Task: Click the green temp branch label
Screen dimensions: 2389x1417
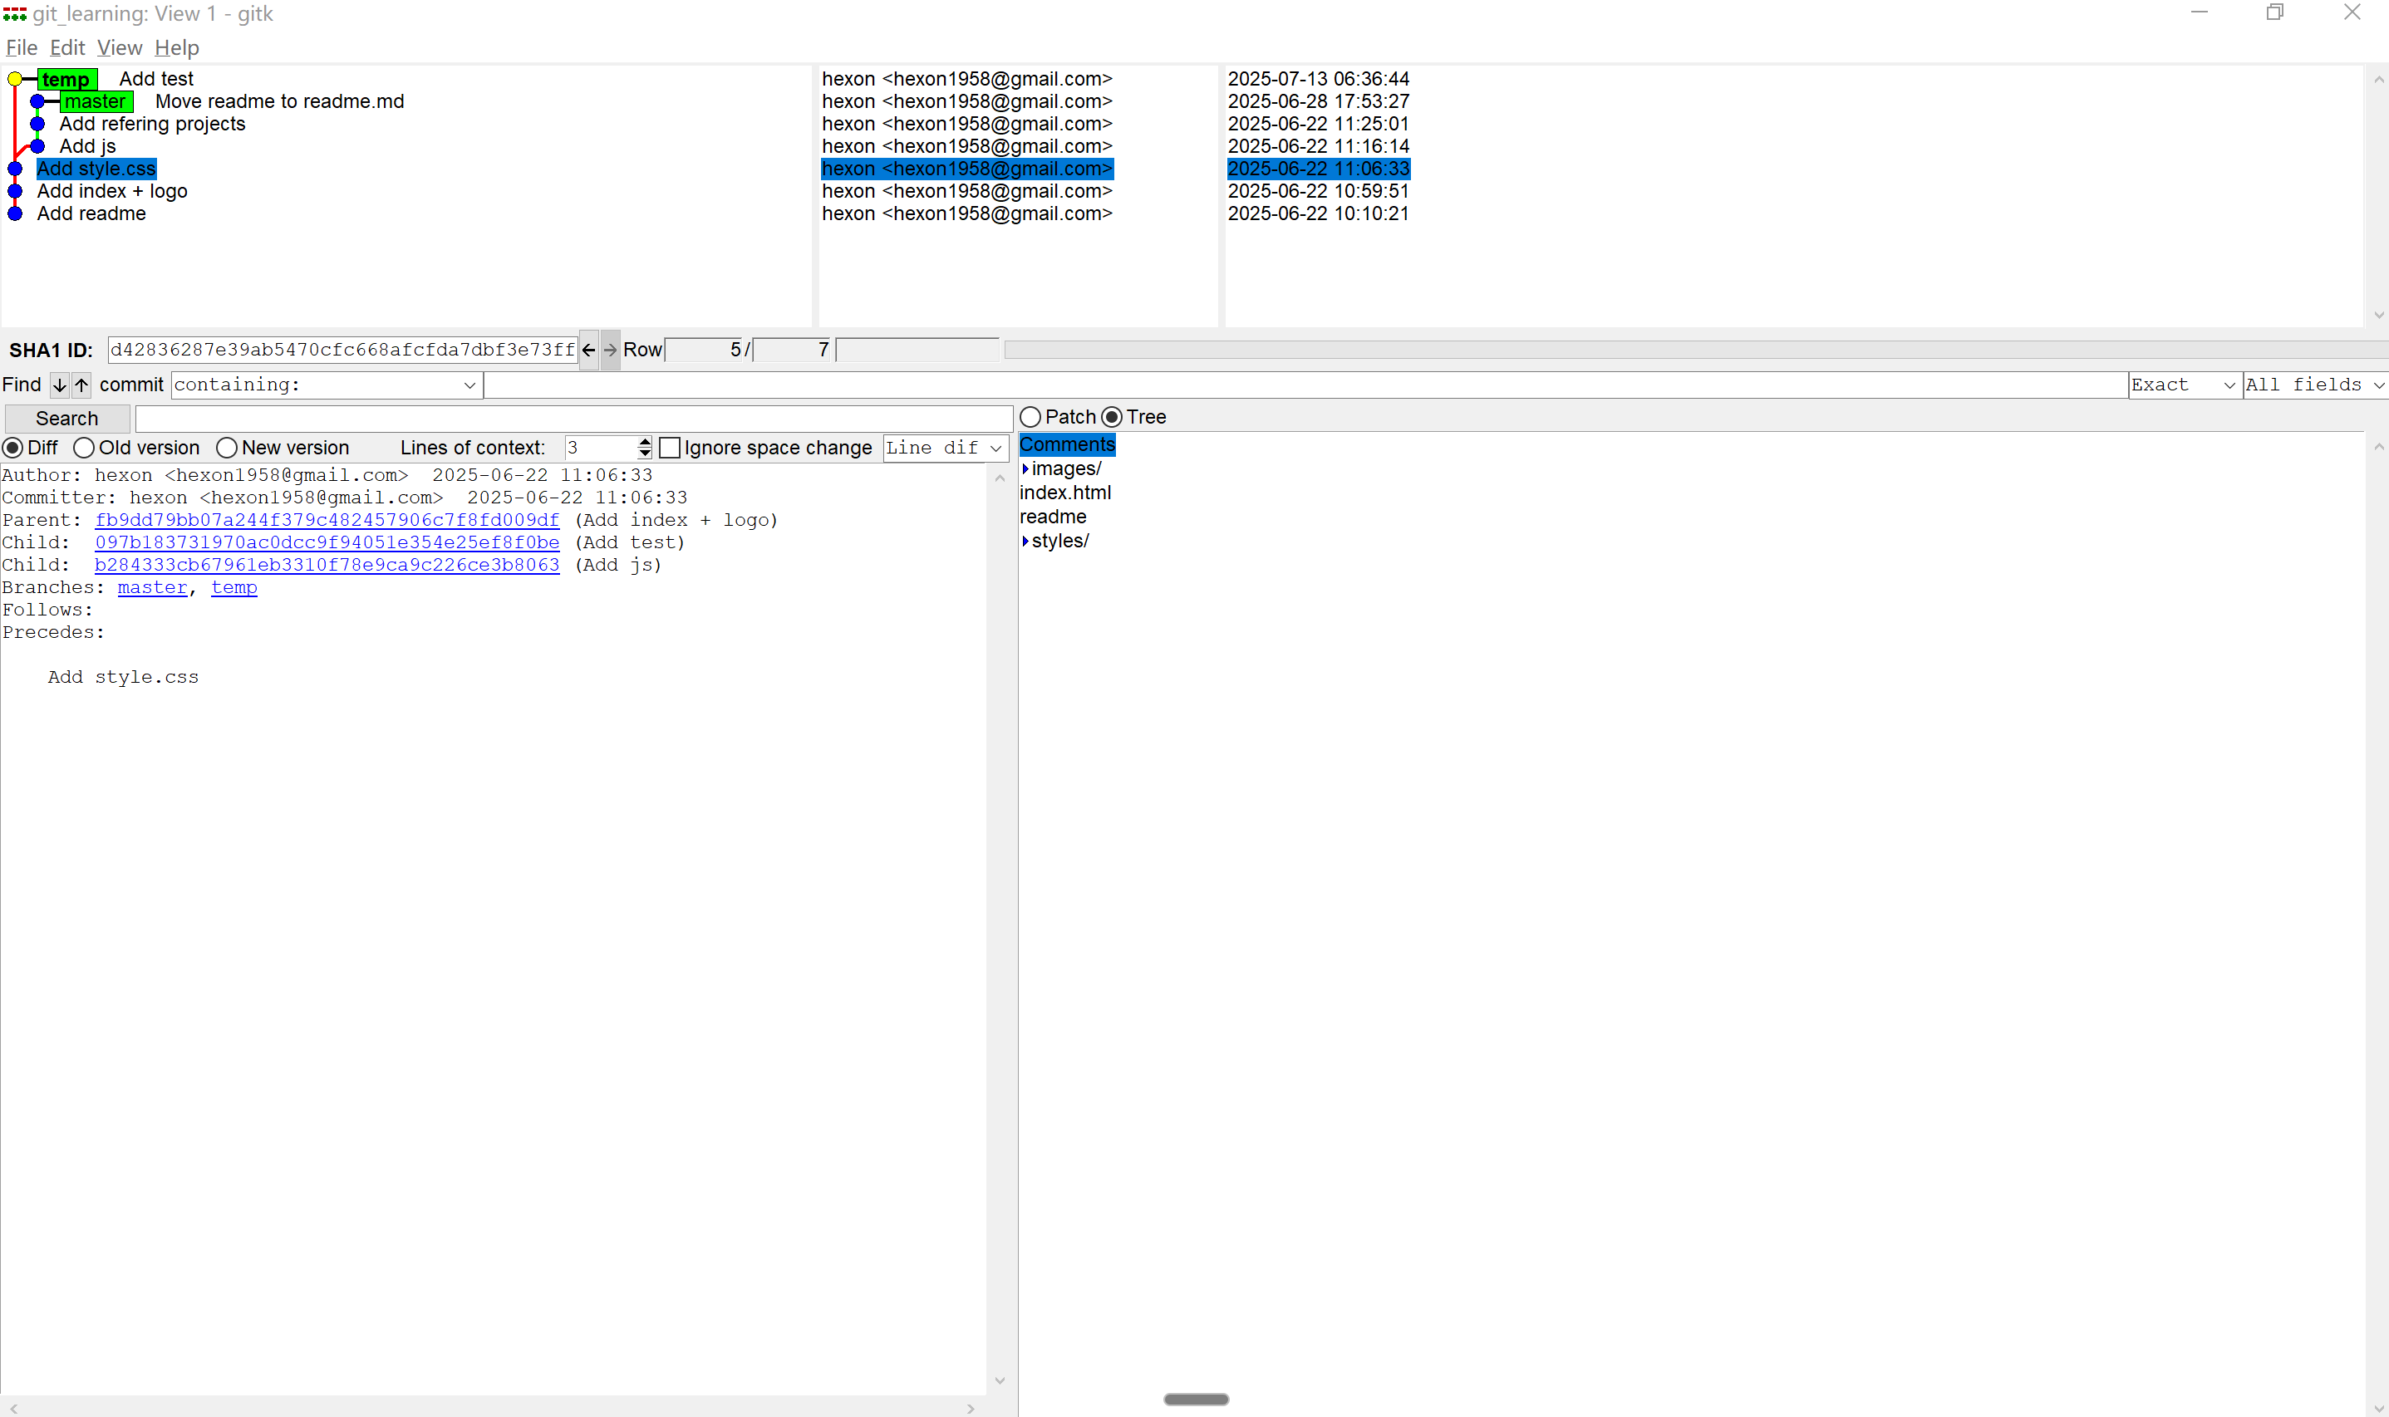Action: coord(66,79)
